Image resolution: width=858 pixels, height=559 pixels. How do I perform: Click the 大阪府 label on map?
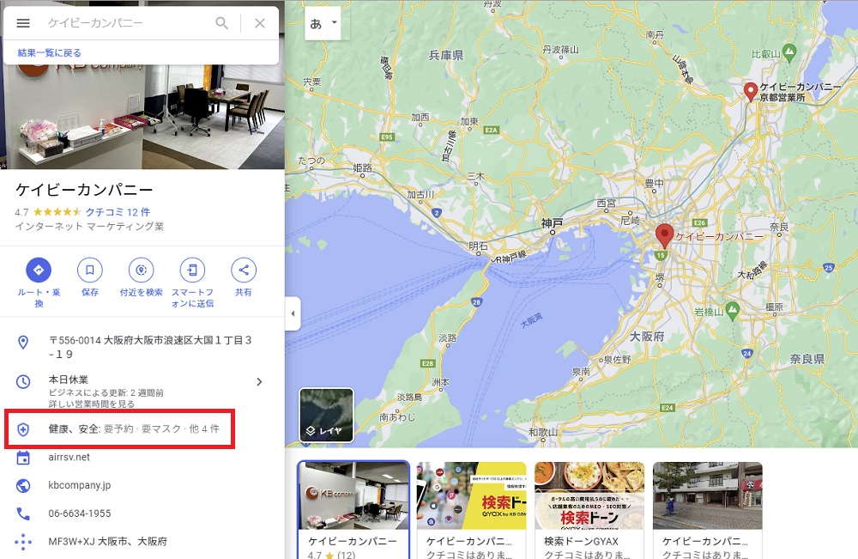(x=647, y=336)
